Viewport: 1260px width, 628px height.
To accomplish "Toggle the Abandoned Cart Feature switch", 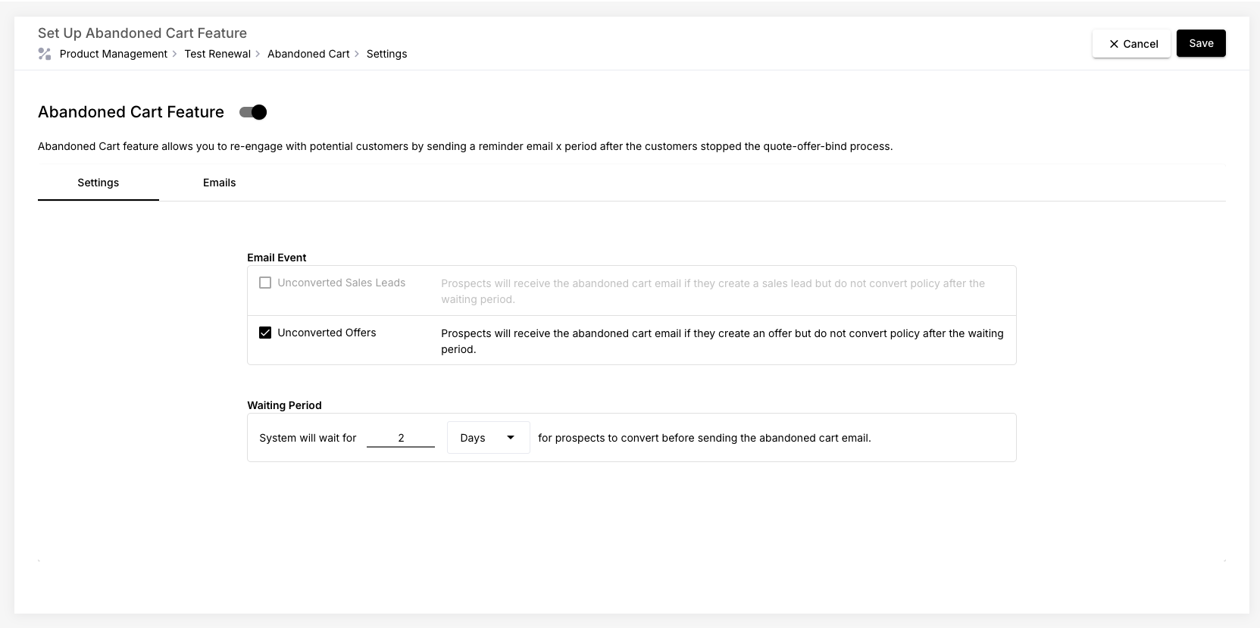I will point(253,112).
